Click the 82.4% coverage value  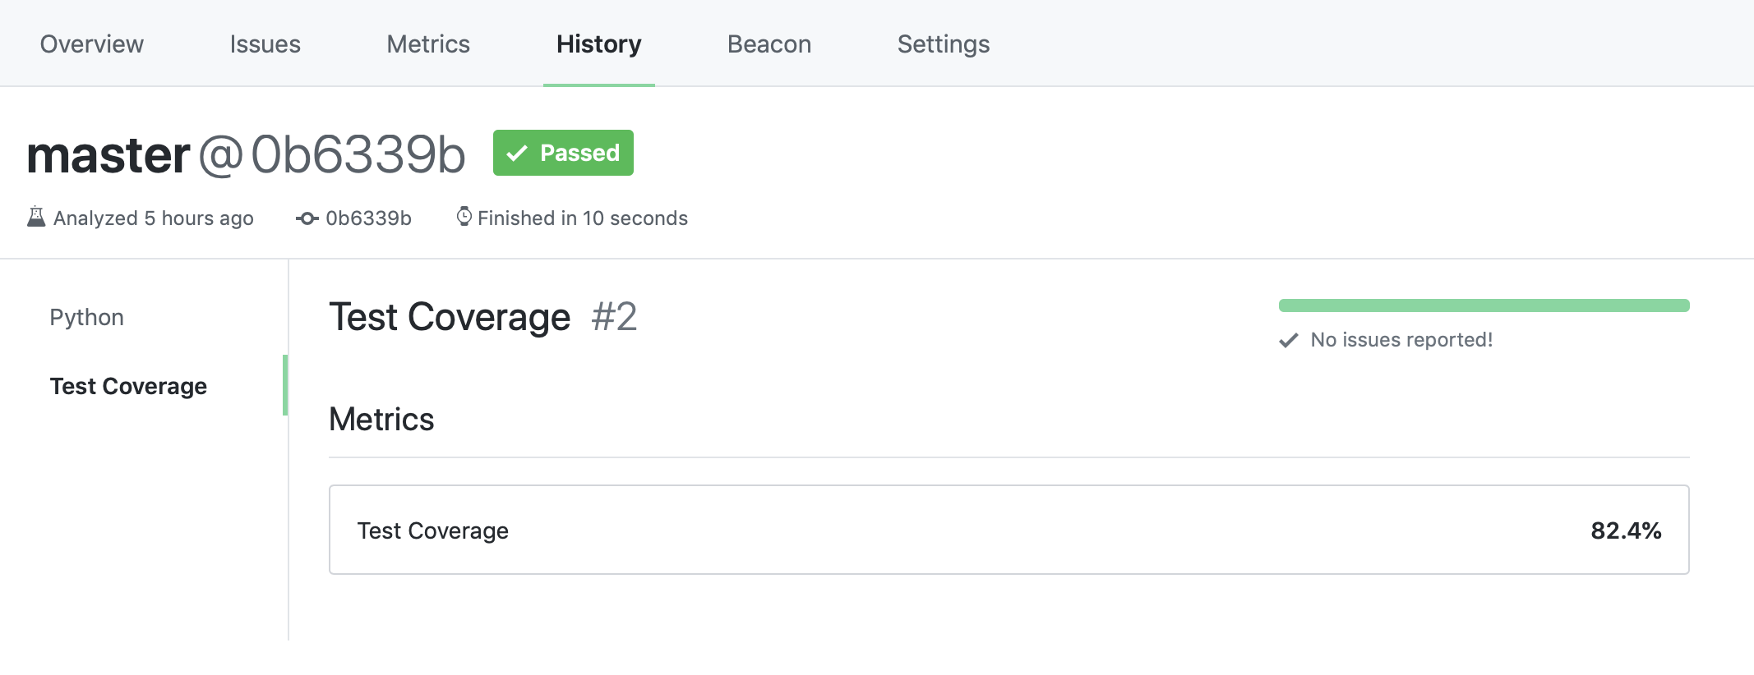point(1623,530)
